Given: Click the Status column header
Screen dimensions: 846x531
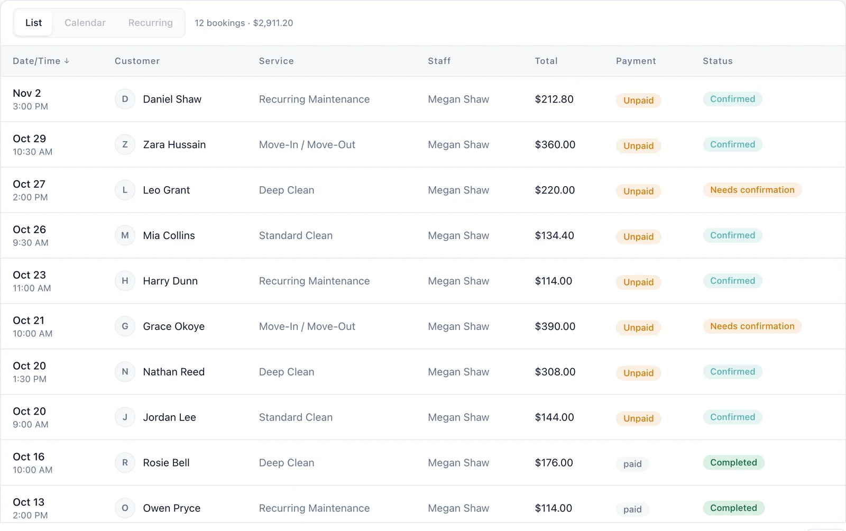Looking at the screenshot, I should 718,61.
